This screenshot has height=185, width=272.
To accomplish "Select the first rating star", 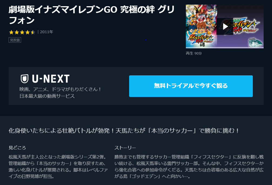I will (11, 32).
